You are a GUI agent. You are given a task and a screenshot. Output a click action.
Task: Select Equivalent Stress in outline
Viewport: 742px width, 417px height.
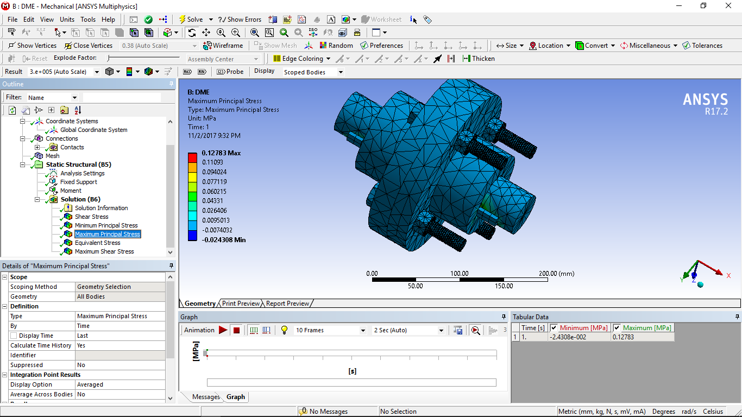97,243
